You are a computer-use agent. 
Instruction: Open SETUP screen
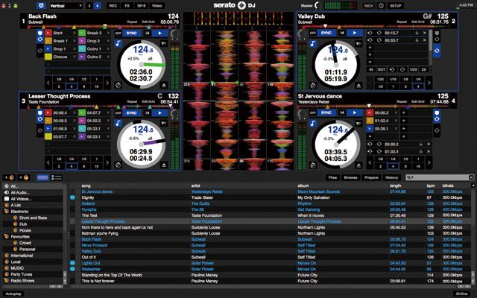pyautogui.click(x=396, y=5)
